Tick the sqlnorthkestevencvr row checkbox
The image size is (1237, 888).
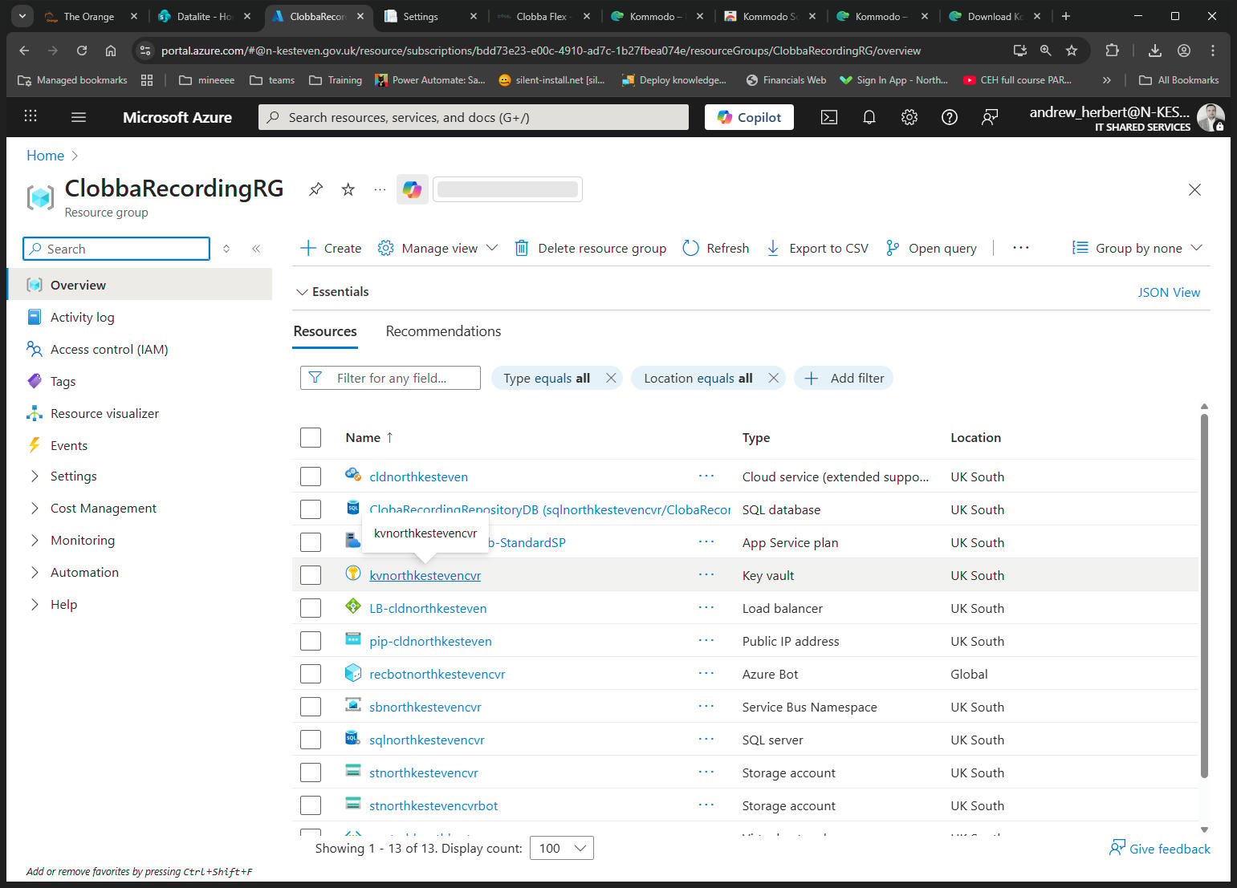(311, 740)
